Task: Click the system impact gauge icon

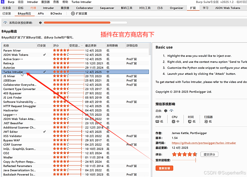Action: pos(5,23)
